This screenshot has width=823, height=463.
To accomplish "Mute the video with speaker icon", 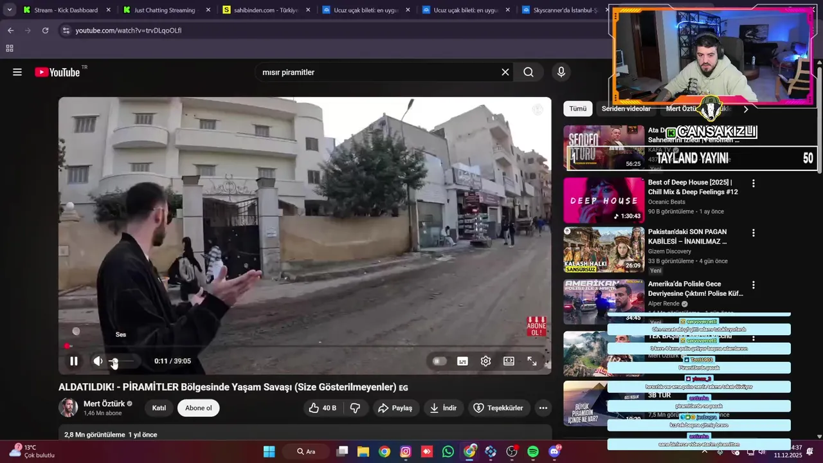I will coord(98,361).
